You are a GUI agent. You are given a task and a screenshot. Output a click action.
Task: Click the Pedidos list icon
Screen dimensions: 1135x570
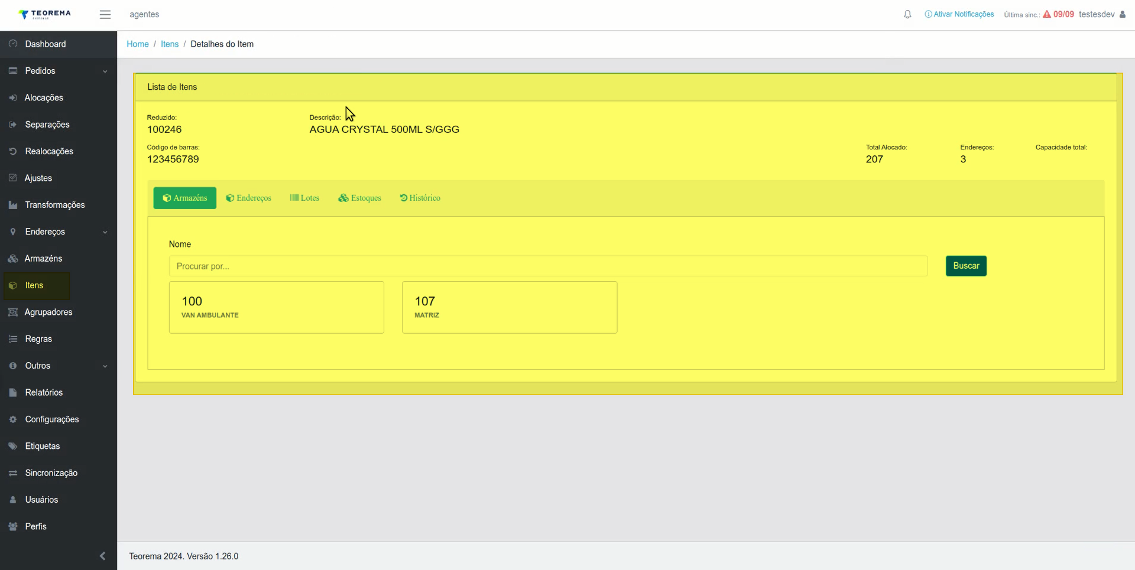(13, 71)
